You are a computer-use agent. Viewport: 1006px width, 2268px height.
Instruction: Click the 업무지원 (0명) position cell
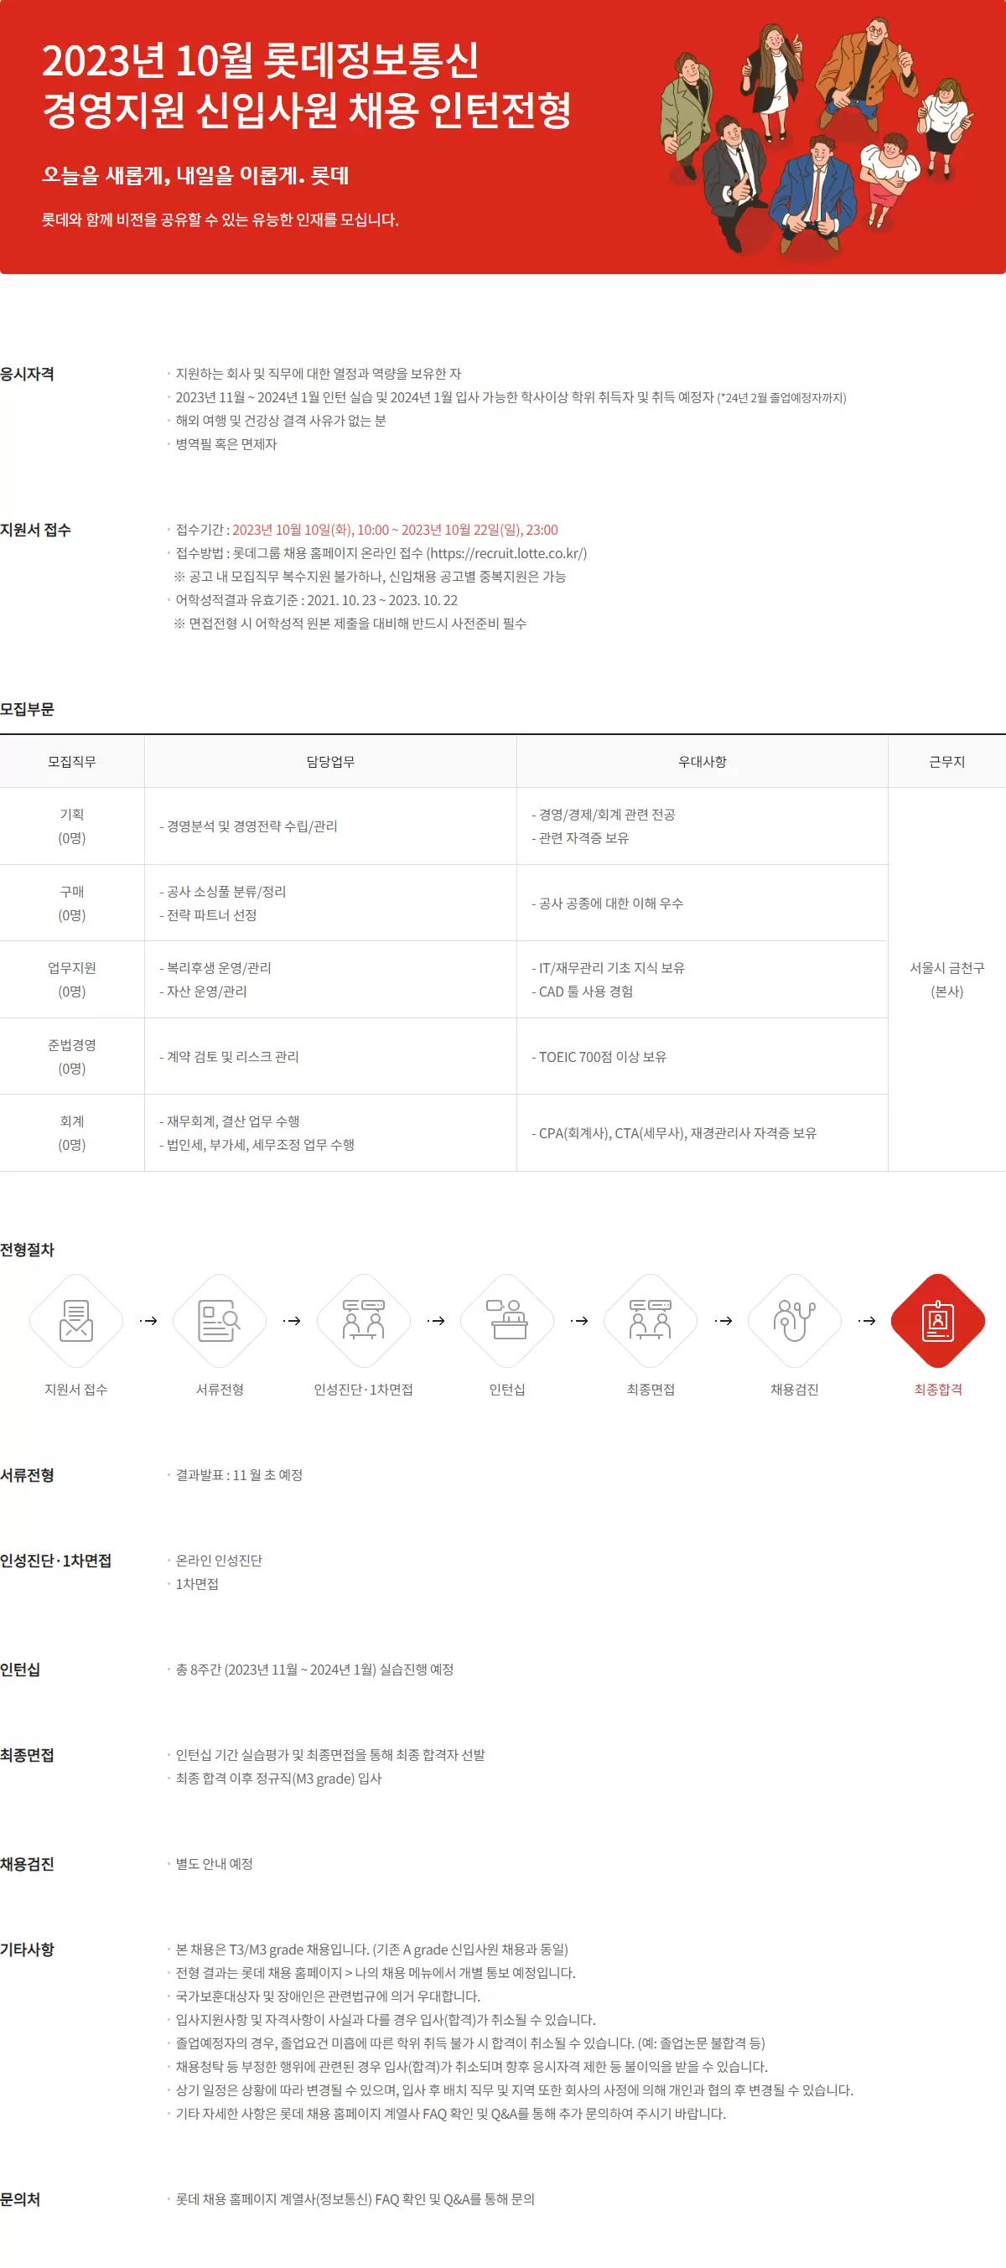click(x=72, y=979)
